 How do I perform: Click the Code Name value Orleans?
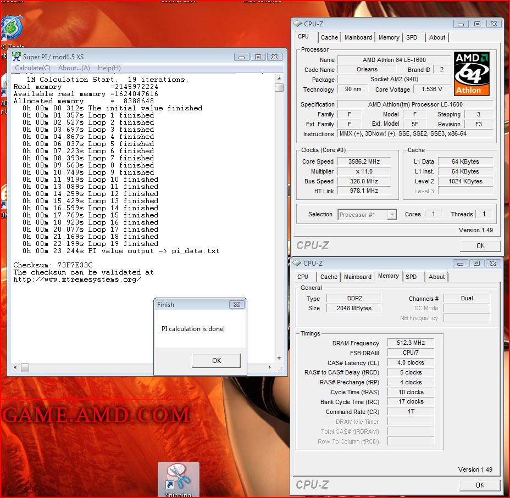click(x=367, y=69)
